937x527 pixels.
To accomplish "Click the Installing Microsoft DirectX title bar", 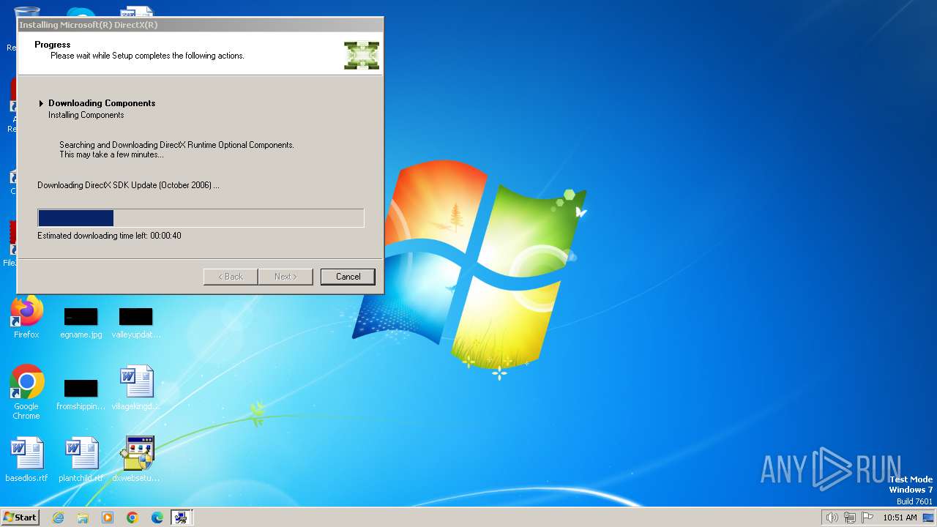I will (x=201, y=25).
